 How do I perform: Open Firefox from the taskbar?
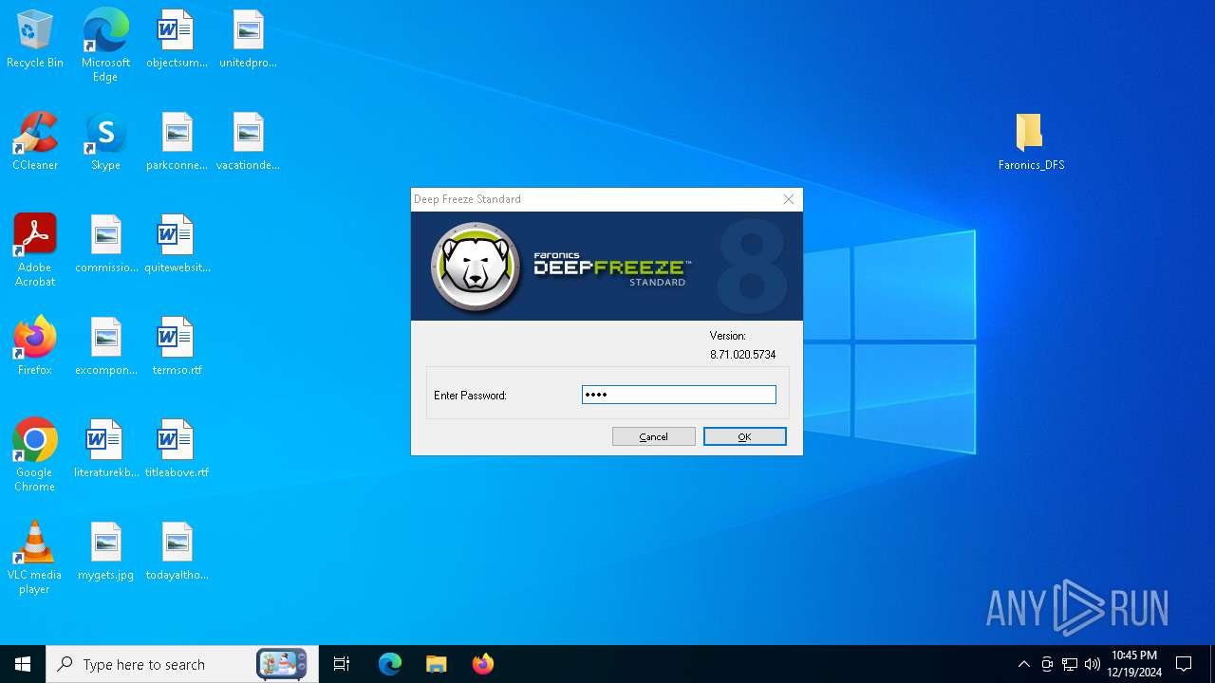[482, 664]
